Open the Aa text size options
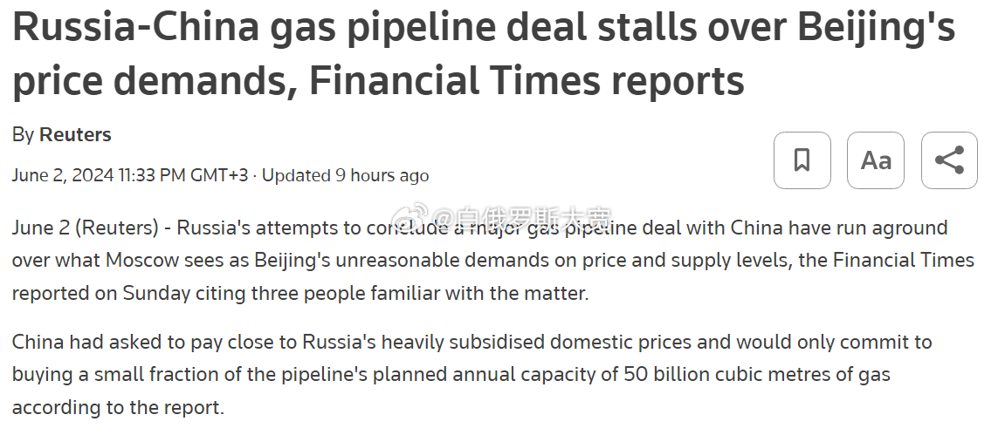1005x435 pixels. coord(876,160)
